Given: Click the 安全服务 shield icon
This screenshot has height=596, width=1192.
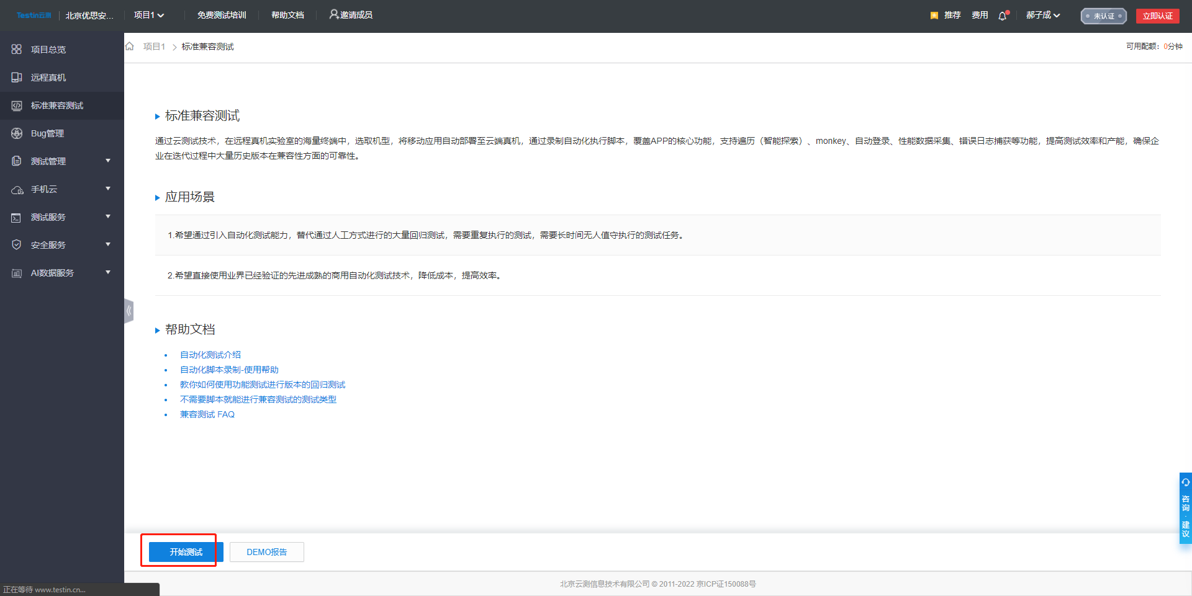Looking at the screenshot, I should (17, 244).
